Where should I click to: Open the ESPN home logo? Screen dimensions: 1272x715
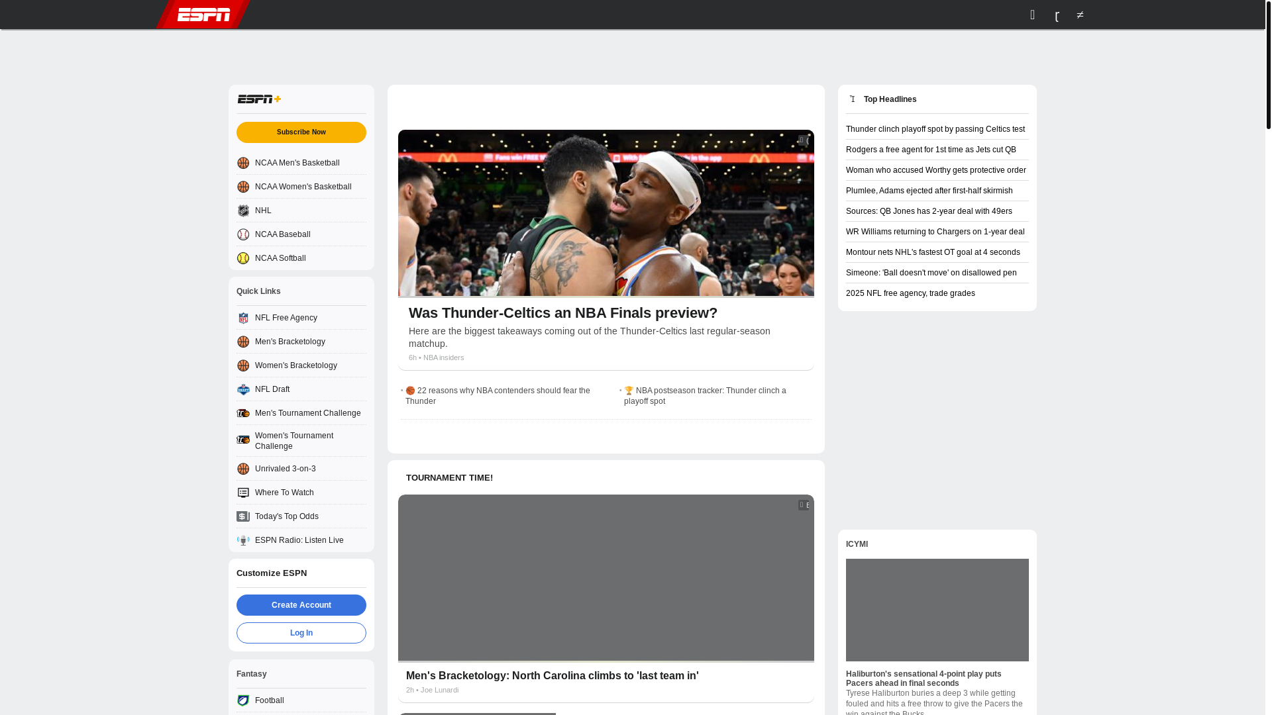pyautogui.click(x=203, y=15)
